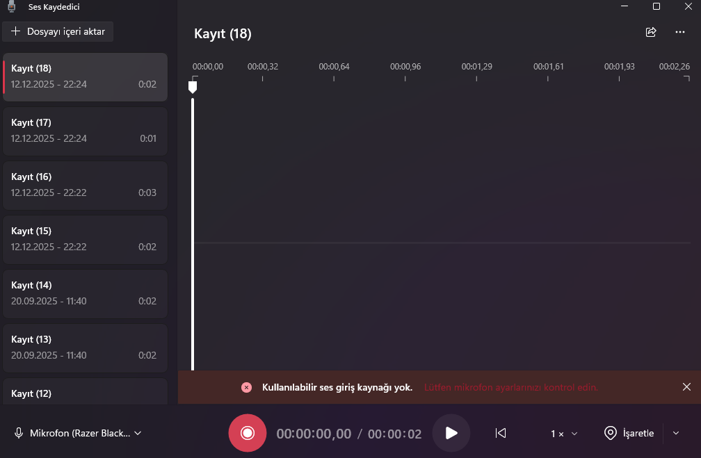Image resolution: width=701 pixels, height=458 pixels.
Task: Select the Kayıt (16) recording in the list
Action: click(x=85, y=186)
